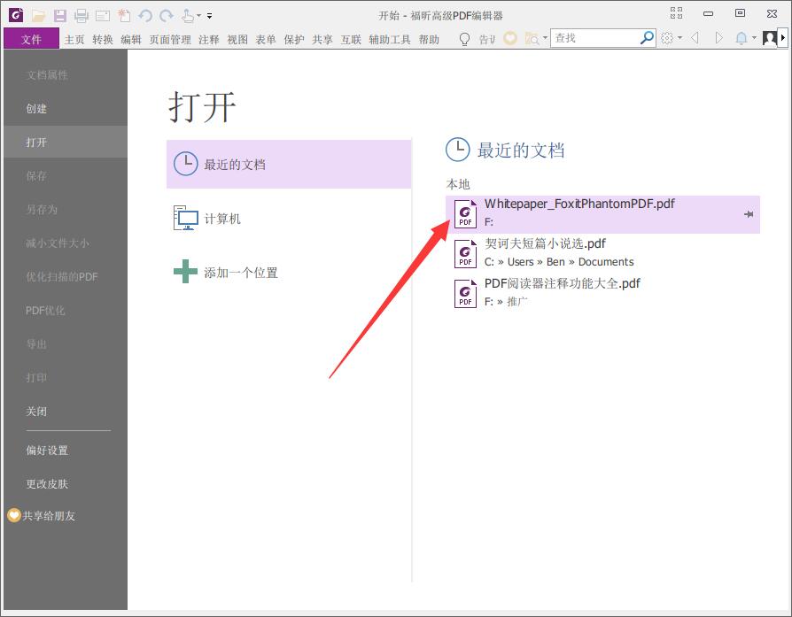Switch to the 表单 ribbon tab
The height and width of the screenshot is (617, 792).
coord(266,39)
